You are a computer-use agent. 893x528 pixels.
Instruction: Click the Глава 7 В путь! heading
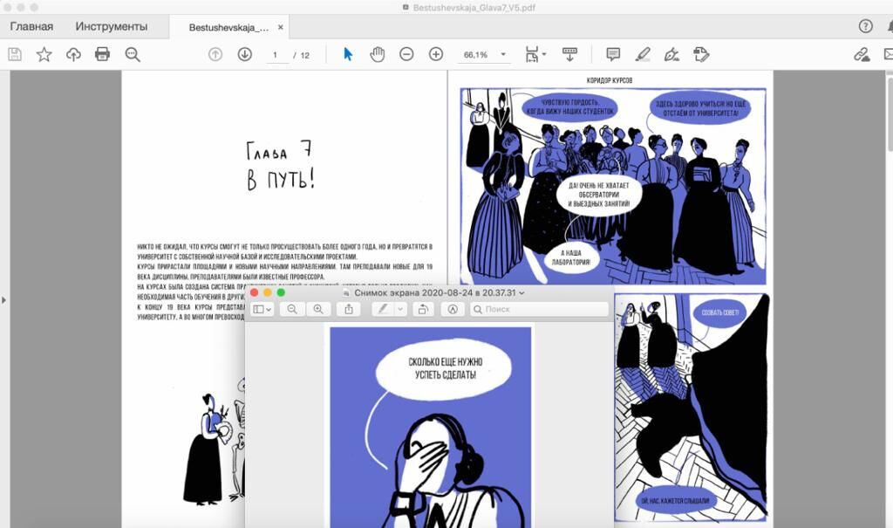(x=280, y=166)
